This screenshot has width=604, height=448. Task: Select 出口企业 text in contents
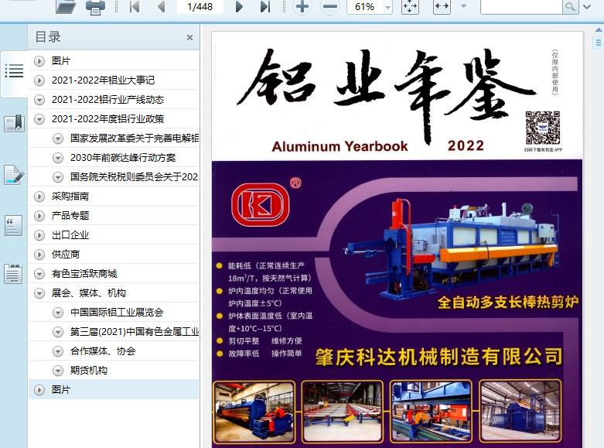point(70,235)
